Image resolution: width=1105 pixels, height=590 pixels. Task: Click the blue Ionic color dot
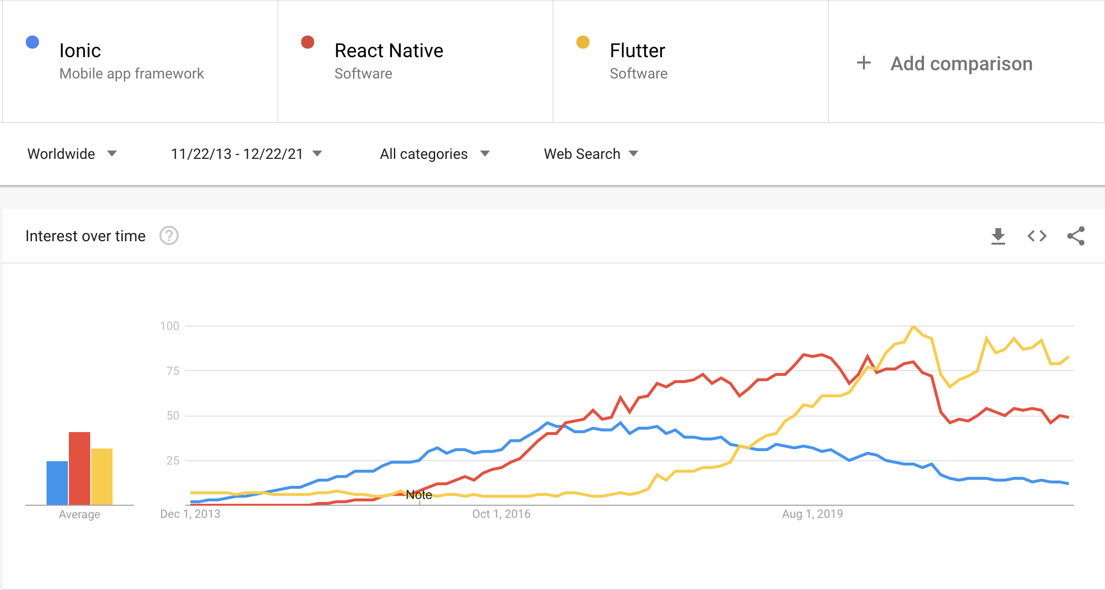click(x=32, y=42)
